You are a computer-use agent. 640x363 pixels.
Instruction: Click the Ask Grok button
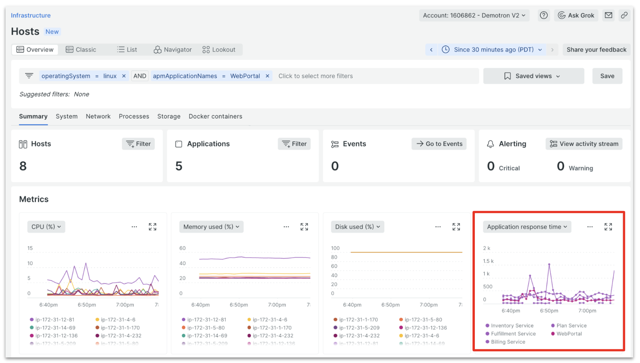(576, 16)
